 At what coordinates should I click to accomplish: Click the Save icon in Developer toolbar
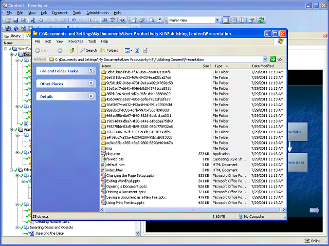pos(16,20)
